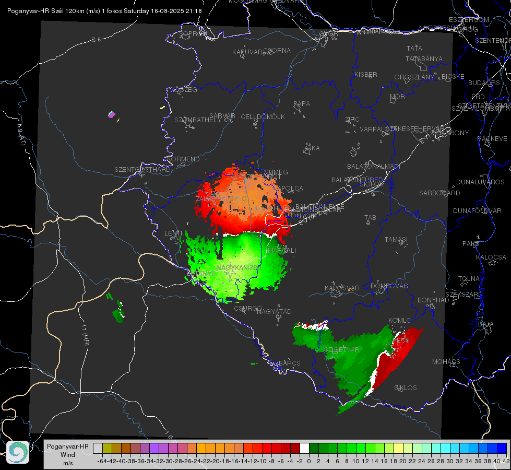Click the DUNAFÖLDVAR city label
The image size is (511, 470).
click(477, 210)
